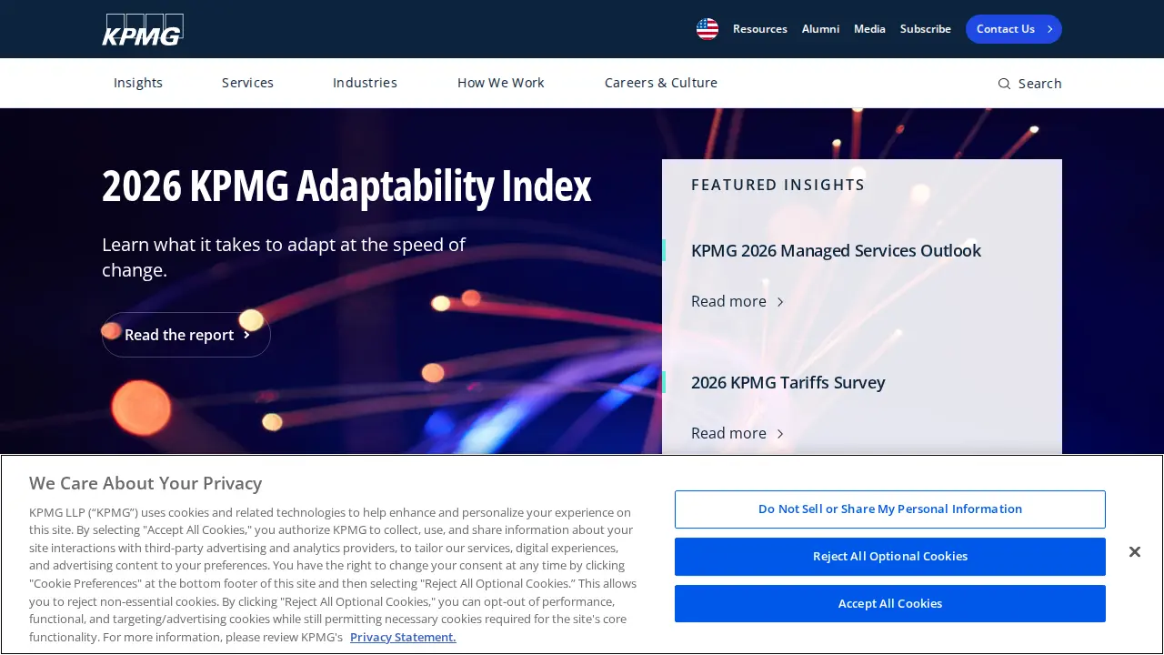This screenshot has height=655, width=1164.
Task: Open the US flag country selector
Action: (707, 29)
